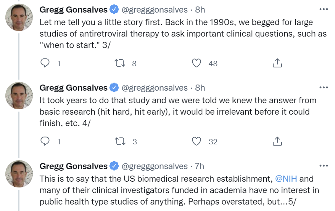
Task: Share the 3/ tweet via share icon
Action: click(277, 63)
